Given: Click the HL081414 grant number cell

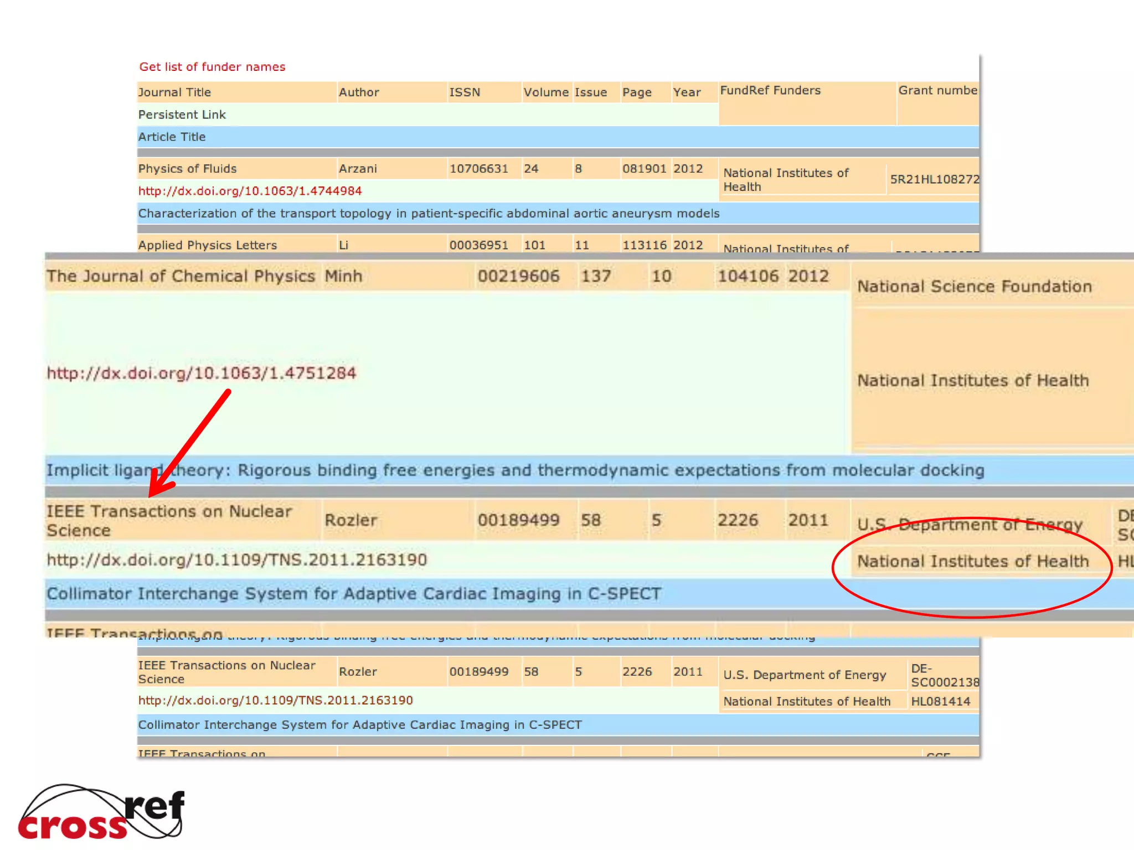Looking at the screenshot, I should [x=940, y=702].
